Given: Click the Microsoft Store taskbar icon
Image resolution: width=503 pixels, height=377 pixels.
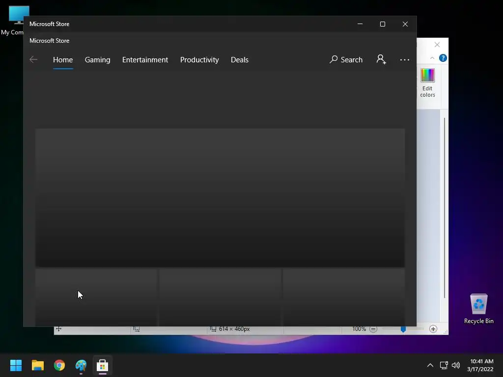Looking at the screenshot, I should 102,365.
